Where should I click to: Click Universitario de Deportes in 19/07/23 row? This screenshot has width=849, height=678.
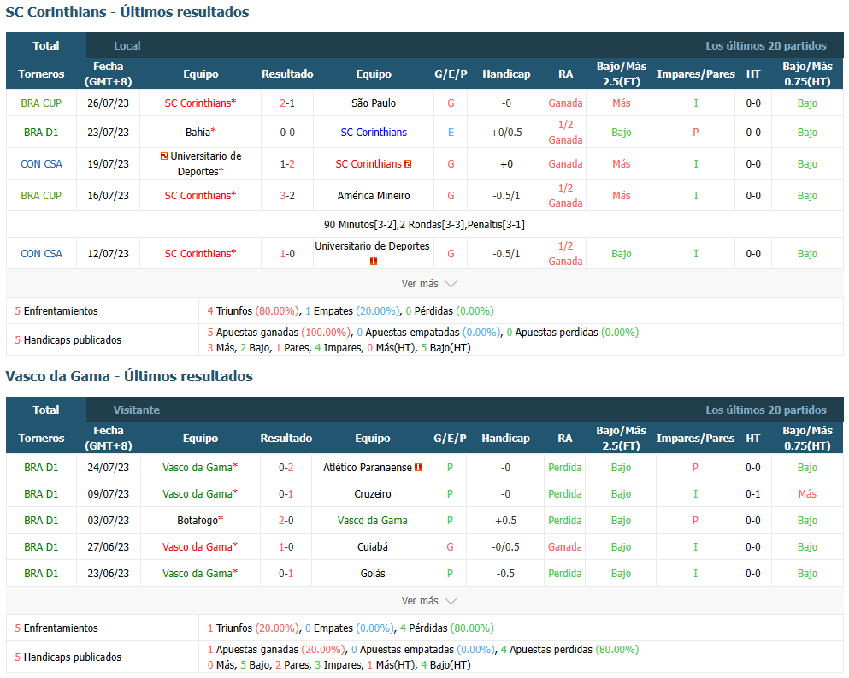coord(204,163)
